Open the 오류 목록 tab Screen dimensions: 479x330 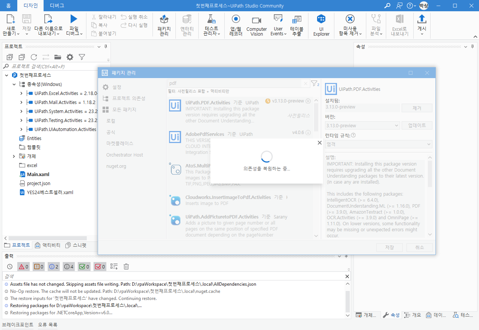(x=48, y=325)
